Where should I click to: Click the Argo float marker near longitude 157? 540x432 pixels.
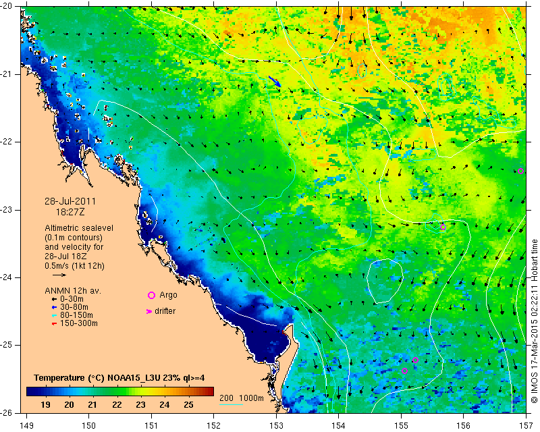[x=520, y=171]
